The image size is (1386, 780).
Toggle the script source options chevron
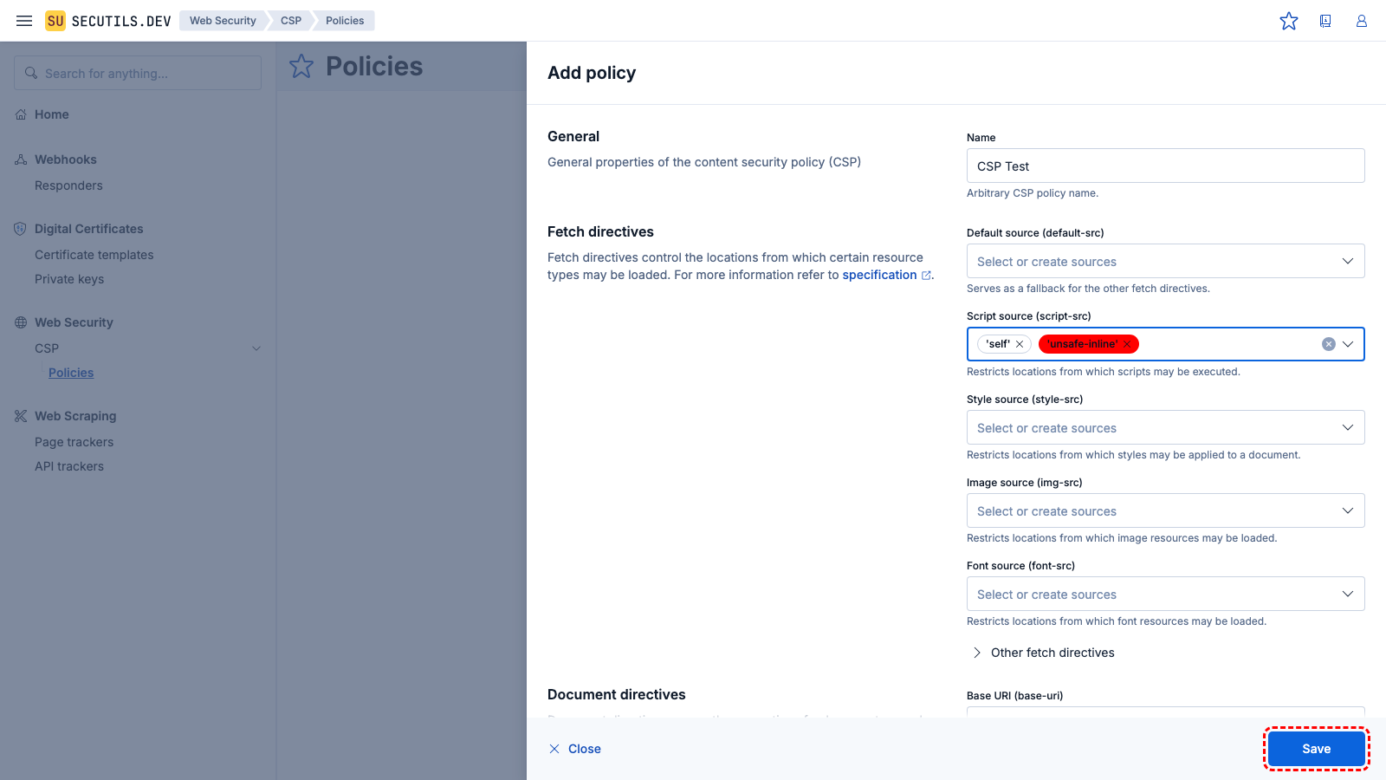(x=1348, y=344)
